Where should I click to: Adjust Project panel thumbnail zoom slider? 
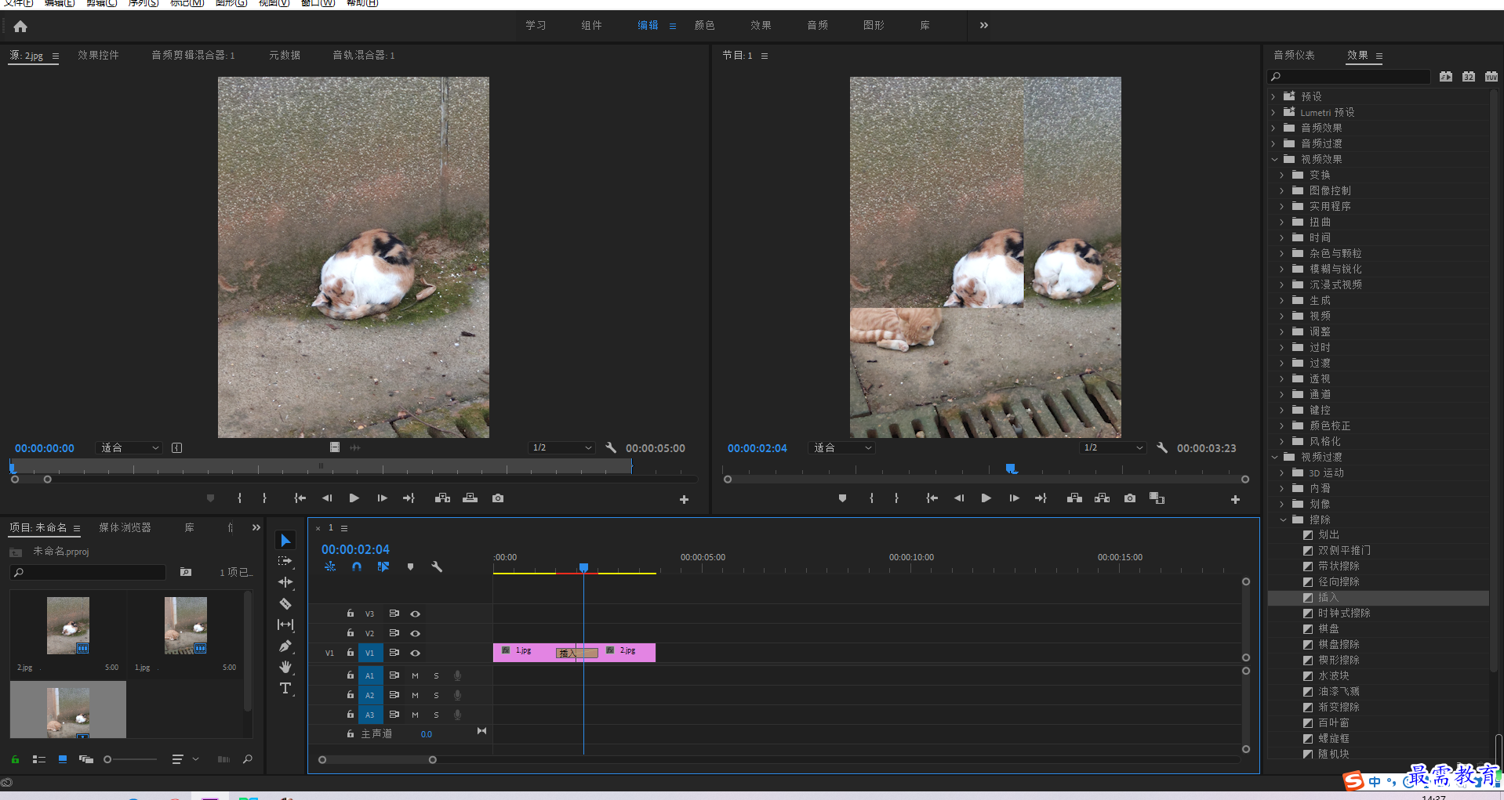(107, 759)
